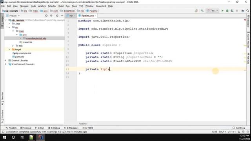Select nlp-example.iml file
The width and height of the screenshot is (251, 141).
pyautogui.click(x=23, y=53)
